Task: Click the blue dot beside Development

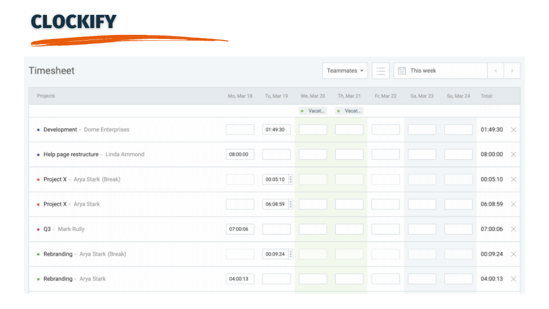Action: (38, 130)
